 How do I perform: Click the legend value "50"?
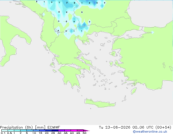(x=84, y=133)
